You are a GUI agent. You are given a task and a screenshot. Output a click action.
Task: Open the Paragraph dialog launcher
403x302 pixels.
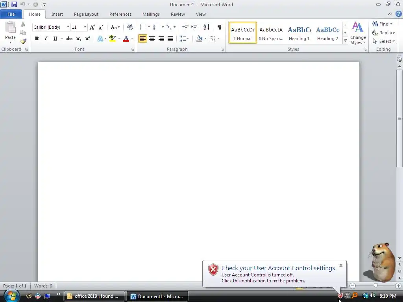point(222,50)
